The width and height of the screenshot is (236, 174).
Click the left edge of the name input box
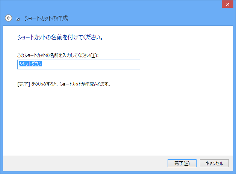tap(18, 64)
